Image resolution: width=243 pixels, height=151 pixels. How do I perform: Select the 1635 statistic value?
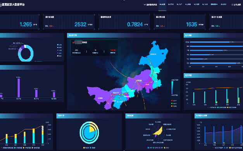click(x=191, y=24)
